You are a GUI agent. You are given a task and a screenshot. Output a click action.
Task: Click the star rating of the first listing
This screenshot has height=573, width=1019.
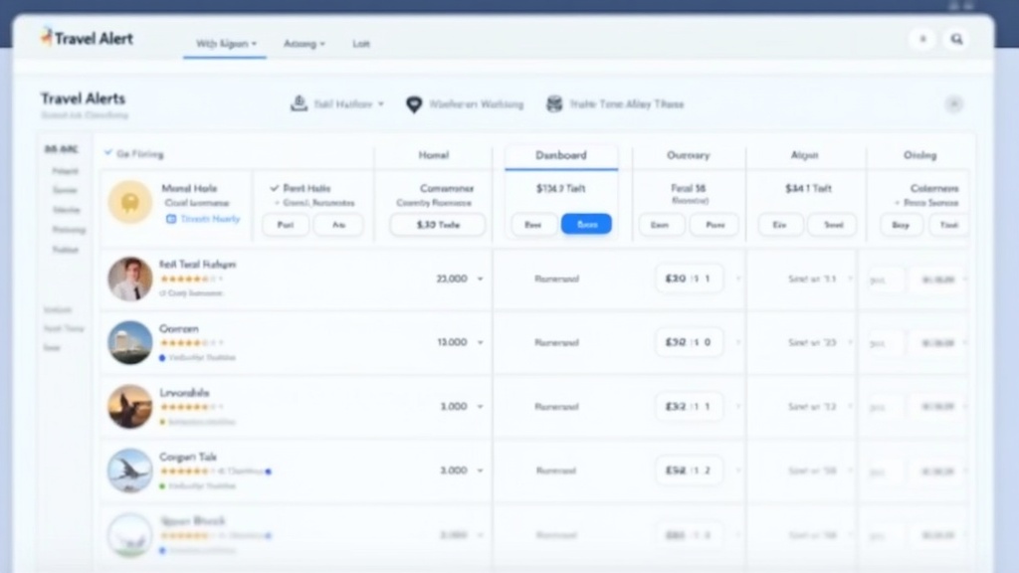tap(185, 280)
